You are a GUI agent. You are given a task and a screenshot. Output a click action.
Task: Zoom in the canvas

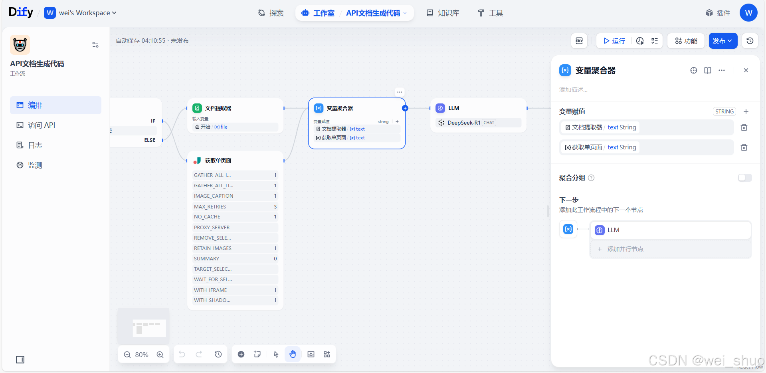[160, 355]
